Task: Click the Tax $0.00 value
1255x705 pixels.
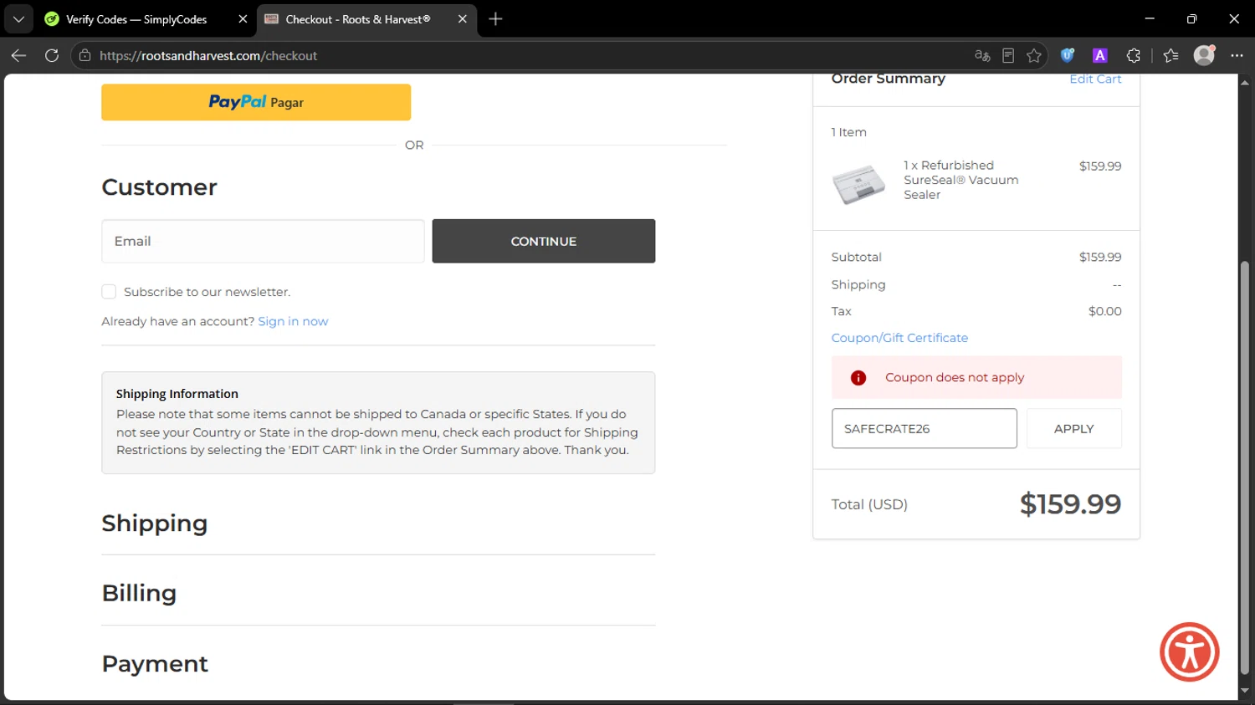Action: pyautogui.click(x=1104, y=311)
